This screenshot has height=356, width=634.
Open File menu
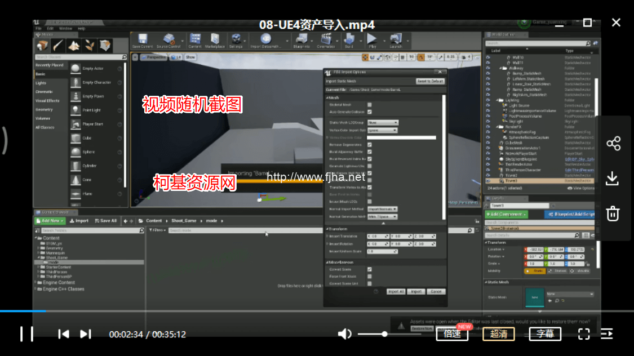(38, 29)
